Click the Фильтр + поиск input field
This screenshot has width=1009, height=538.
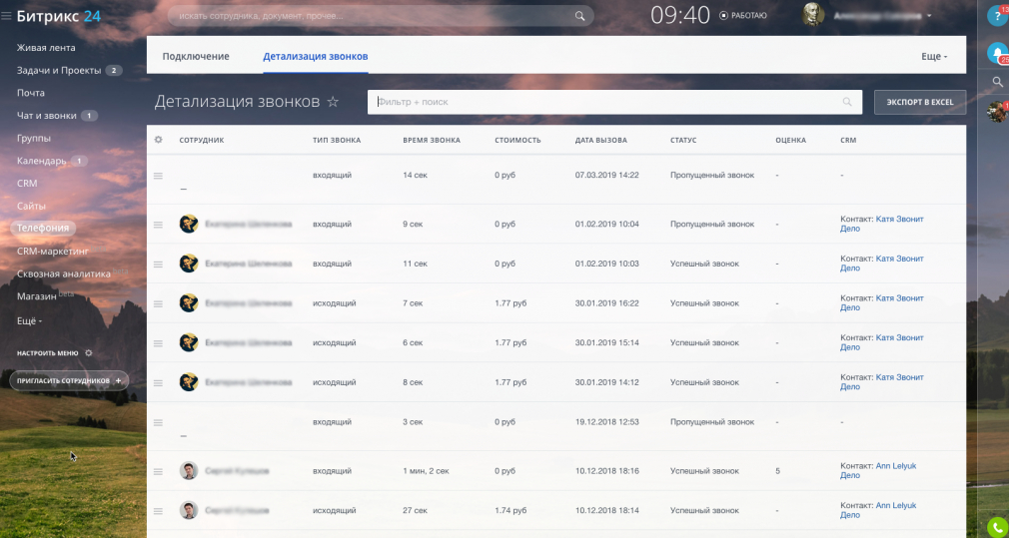pos(599,102)
